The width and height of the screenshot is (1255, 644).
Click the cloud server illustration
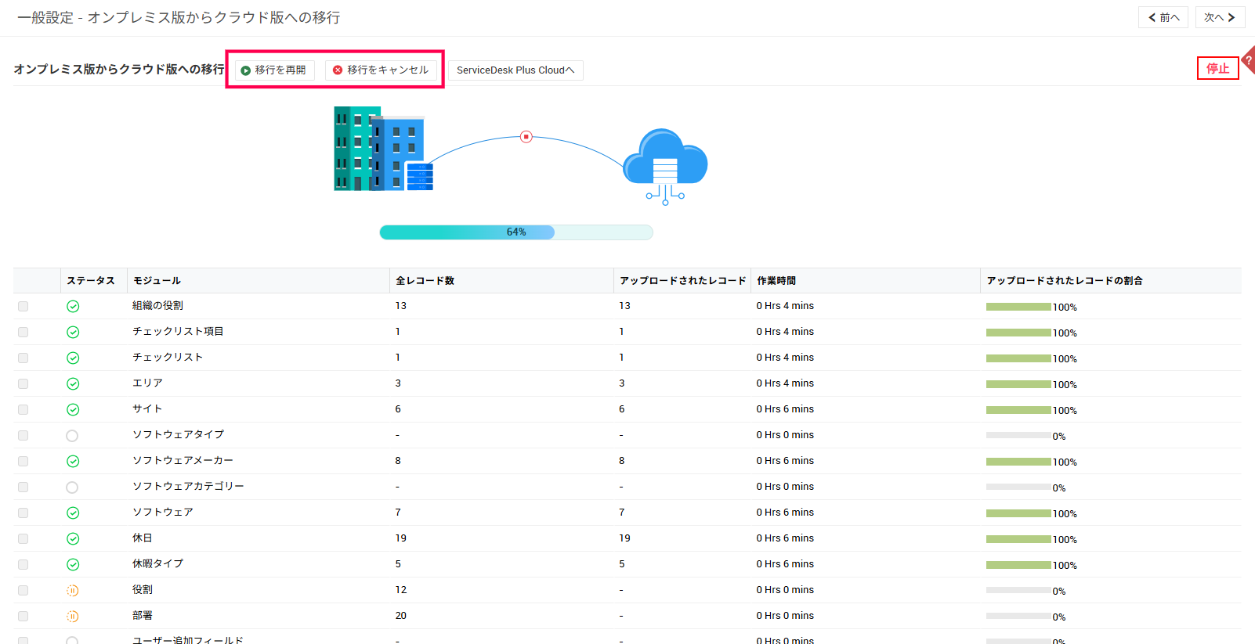(665, 166)
